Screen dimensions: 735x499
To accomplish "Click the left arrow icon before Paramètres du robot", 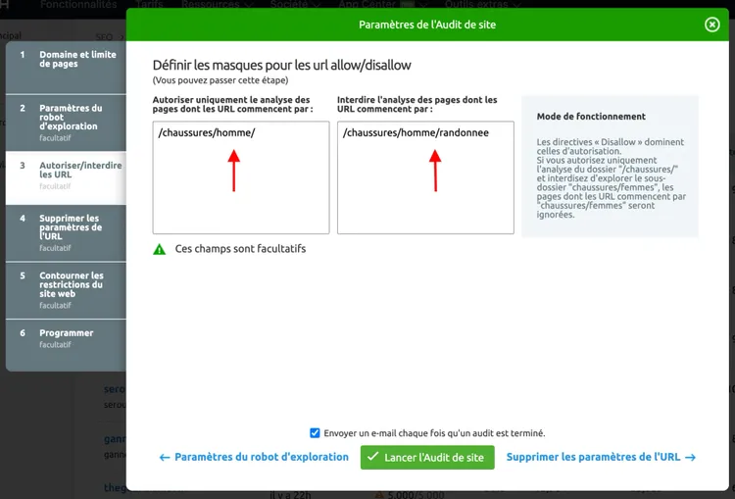I will [x=164, y=457].
